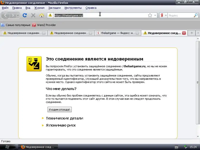Click the warning site identity icon in address bar
This screenshot has width=200, height=150.
click(50, 15)
